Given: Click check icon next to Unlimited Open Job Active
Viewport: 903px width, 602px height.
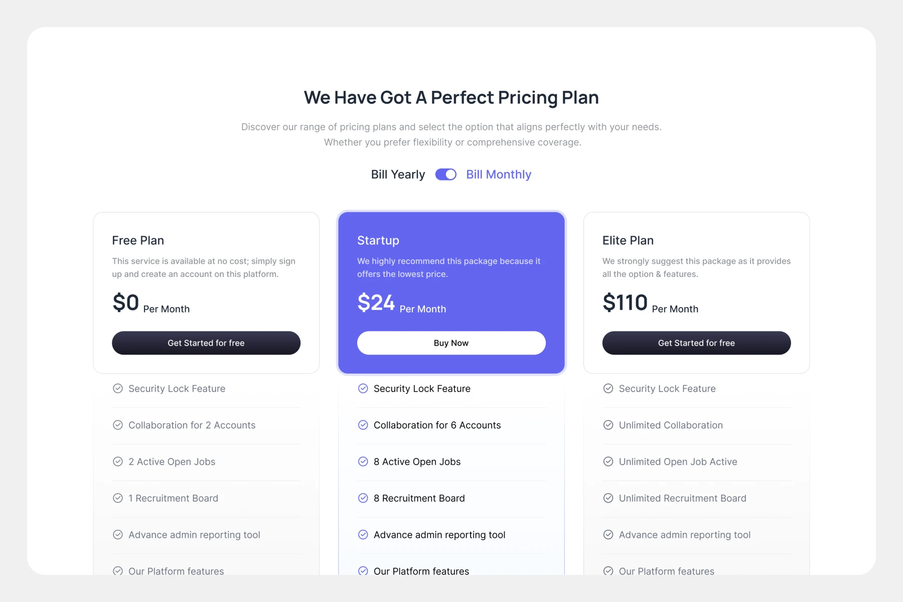Looking at the screenshot, I should 608,462.
